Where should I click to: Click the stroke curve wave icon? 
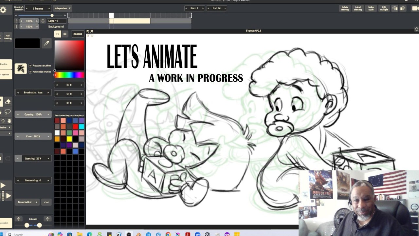coord(46,202)
